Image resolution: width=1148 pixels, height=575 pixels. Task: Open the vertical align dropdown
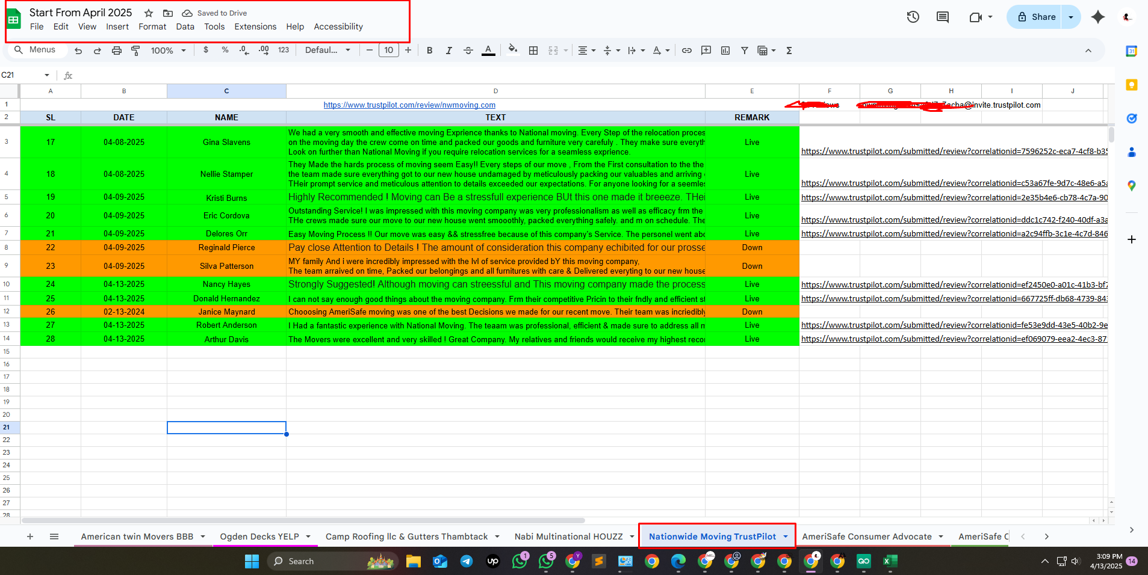612,51
